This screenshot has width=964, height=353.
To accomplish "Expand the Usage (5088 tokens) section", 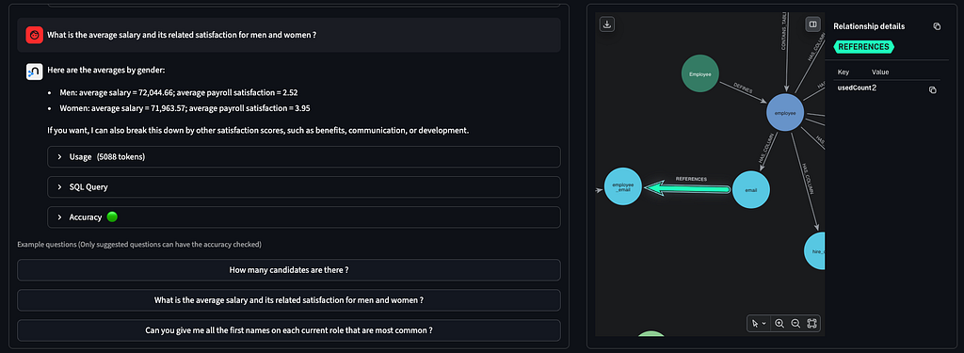I will [x=304, y=157].
